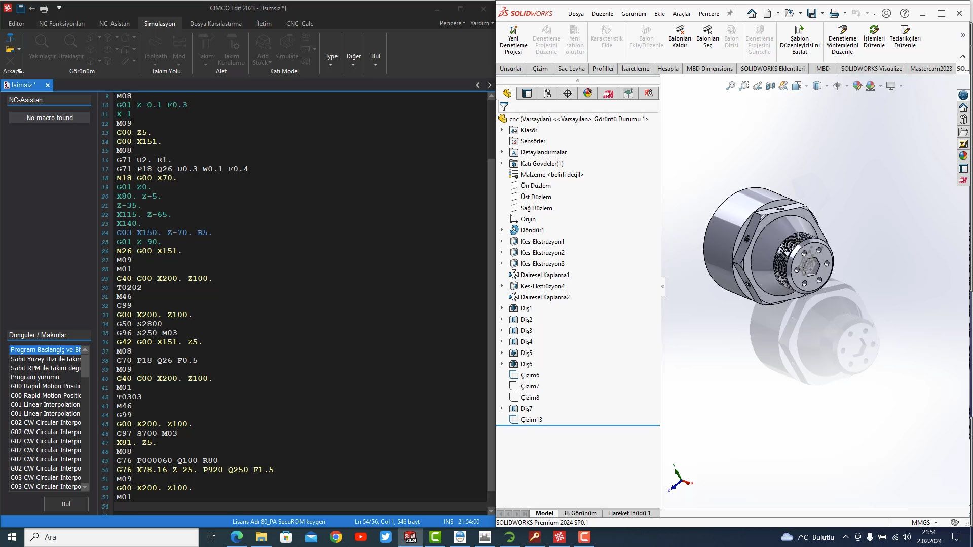Image resolution: width=973 pixels, height=547 pixels.
Task: Open the Pencere dropdown in CIMCO
Action: pos(452,23)
